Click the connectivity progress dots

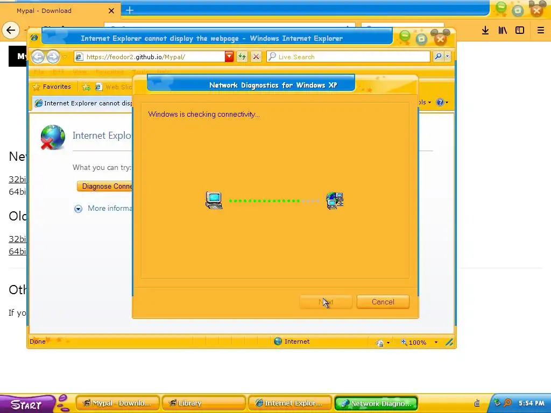pyautogui.click(x=274, y=201)
